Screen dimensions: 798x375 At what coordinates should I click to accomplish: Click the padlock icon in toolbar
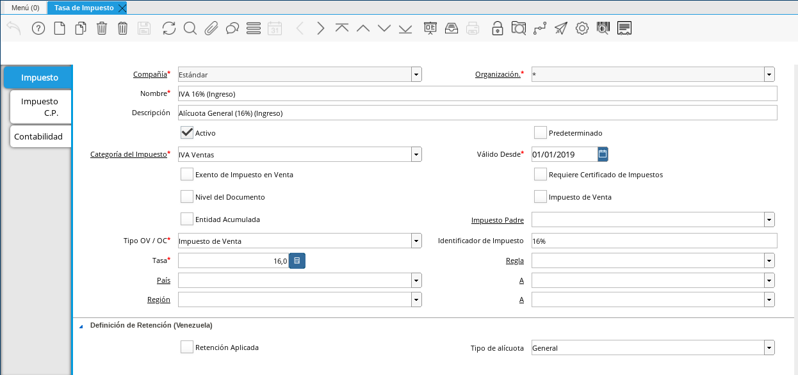tap(497, 28)
